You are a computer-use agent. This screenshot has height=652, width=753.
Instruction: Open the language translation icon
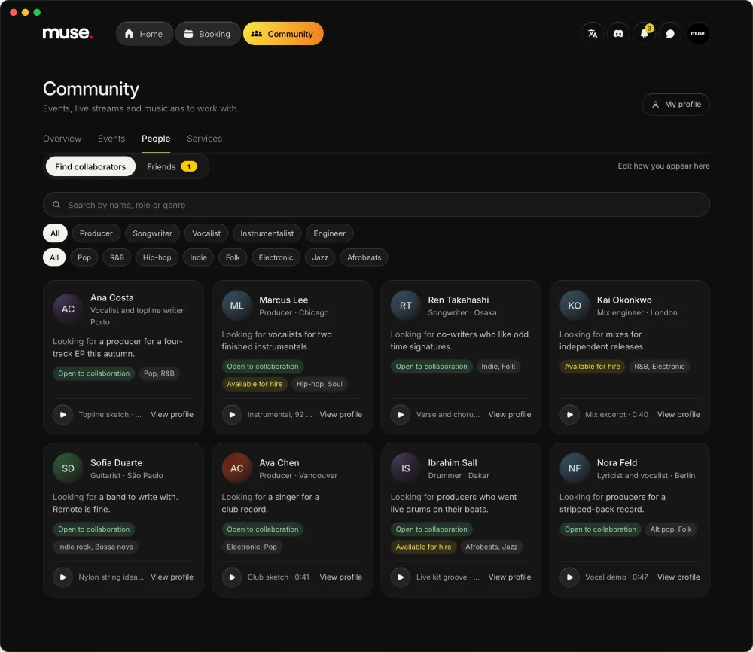pyautogui.click(x=593, y=34)
